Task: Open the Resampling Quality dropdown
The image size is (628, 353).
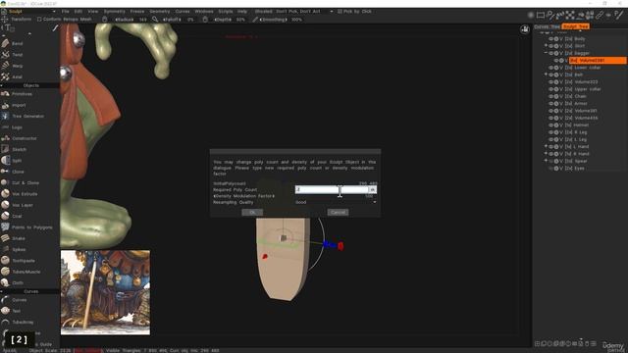Action: pyautogui.click(x=336, y=202)
